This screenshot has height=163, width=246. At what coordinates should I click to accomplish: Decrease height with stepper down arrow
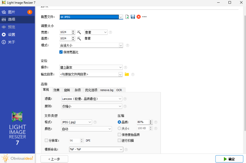(73, 40)
